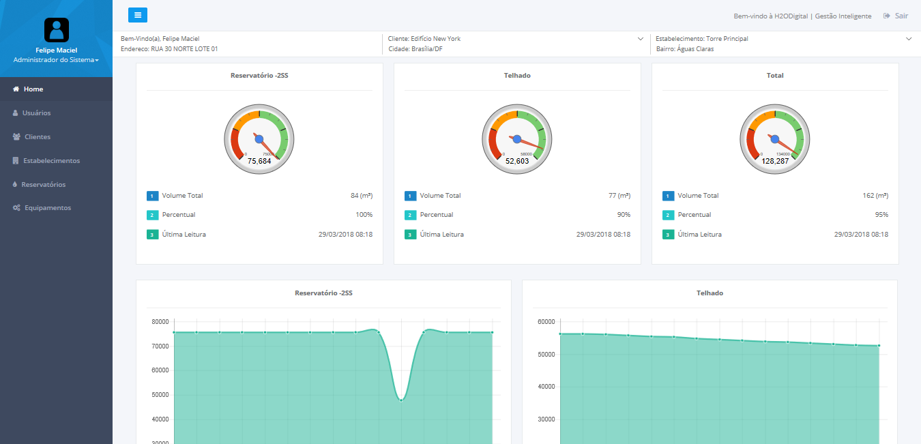
Task: Click the 100% percentual value
Action: [364, 216]
